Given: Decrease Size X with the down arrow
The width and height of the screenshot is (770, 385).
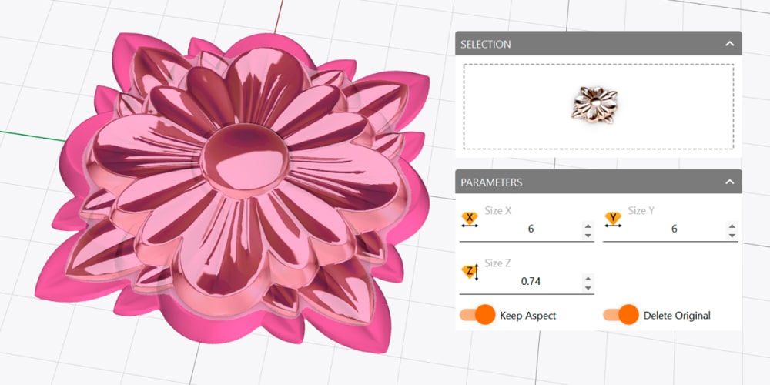Looking at the screenshot, I should click(588, 234).
